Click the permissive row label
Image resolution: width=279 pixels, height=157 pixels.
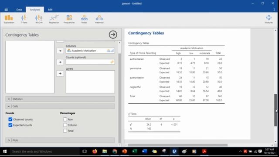[x=136, y=68]
